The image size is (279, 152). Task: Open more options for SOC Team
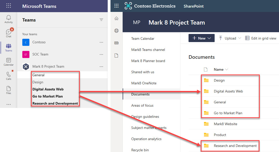click(101, 54)
